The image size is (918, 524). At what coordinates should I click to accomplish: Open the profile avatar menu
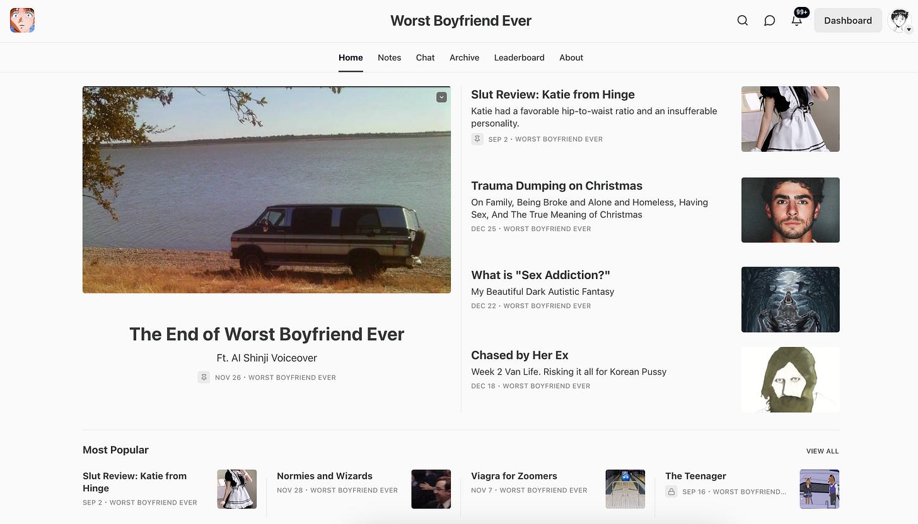tap(900, 20)
